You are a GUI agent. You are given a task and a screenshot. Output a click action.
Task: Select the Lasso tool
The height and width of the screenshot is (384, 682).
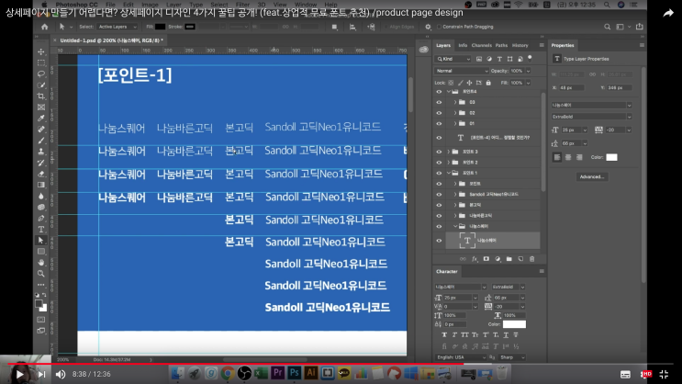(x=41, y=73)
